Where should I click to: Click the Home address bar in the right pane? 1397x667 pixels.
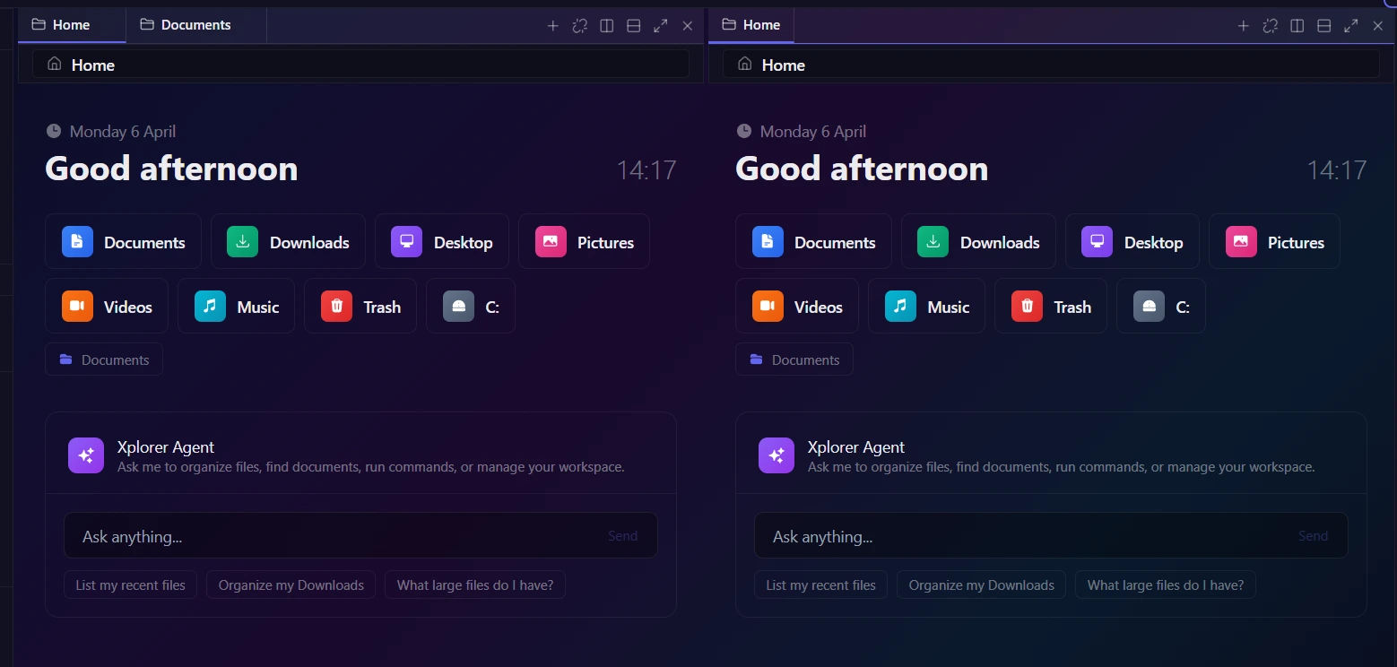click(x=1051, y=64)
